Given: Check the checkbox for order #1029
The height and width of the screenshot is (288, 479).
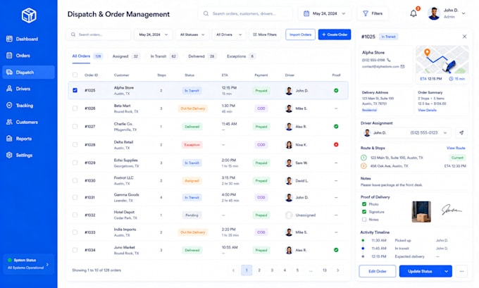Looking at the screenshot, I should coord(75,163).
